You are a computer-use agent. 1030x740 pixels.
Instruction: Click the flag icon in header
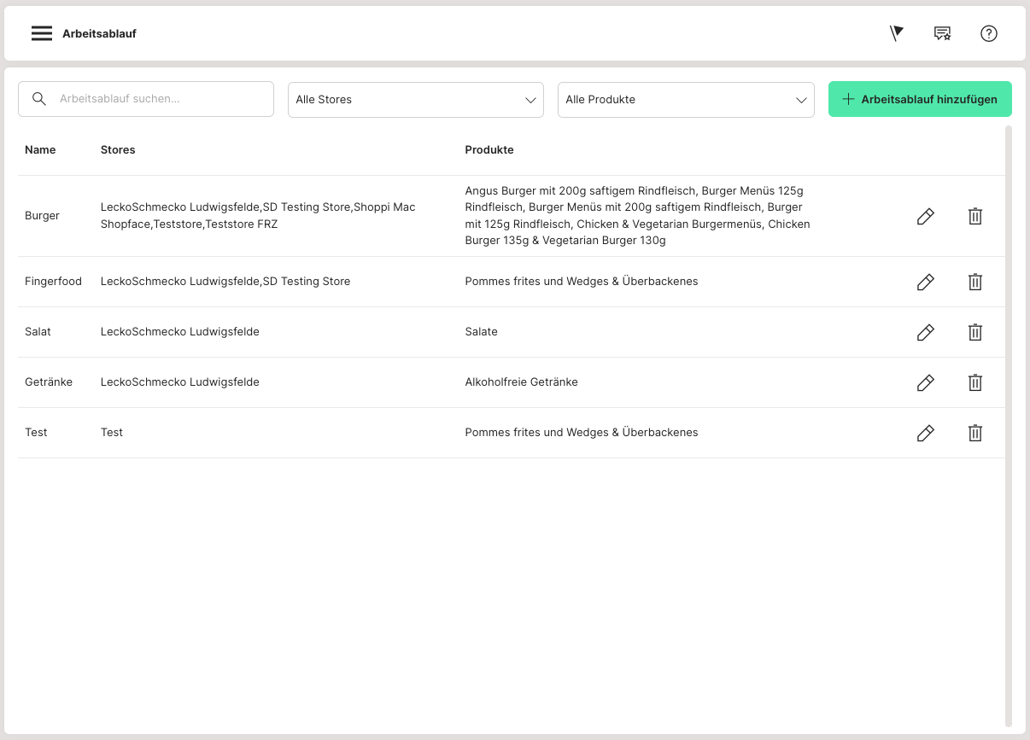pos(896,33)
